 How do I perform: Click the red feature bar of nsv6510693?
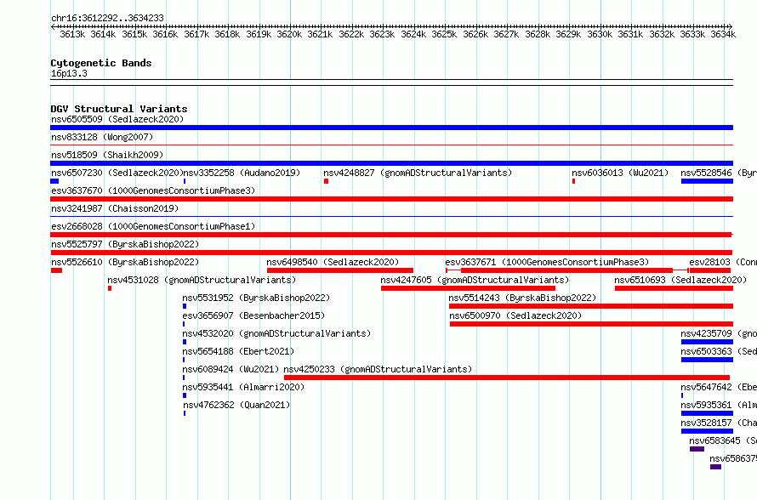pos(674,288)
